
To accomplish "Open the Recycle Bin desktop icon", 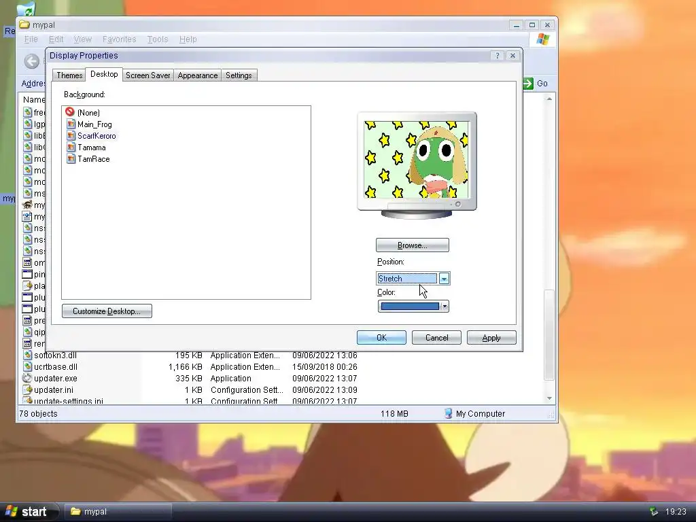I will point(27,10).
